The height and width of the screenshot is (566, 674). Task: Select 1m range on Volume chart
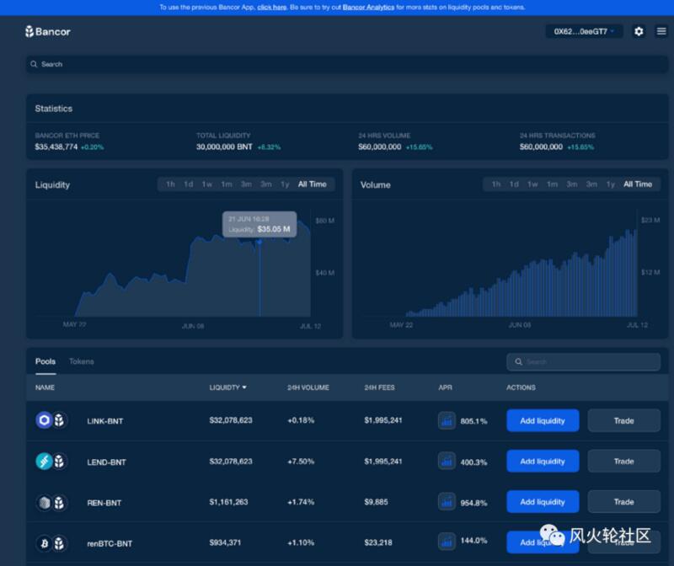click(x=552, y=184)
